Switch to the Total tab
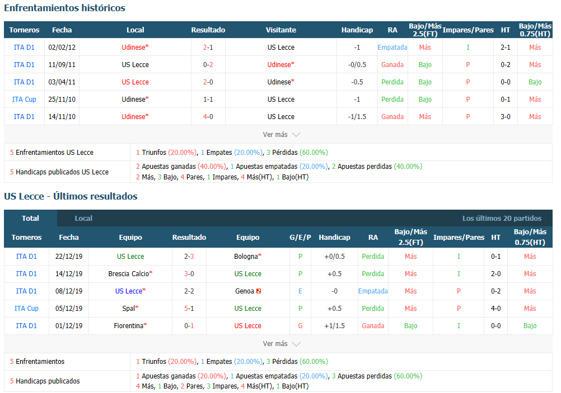Viewport: 561px width, 393px height. tap(30, 218)
